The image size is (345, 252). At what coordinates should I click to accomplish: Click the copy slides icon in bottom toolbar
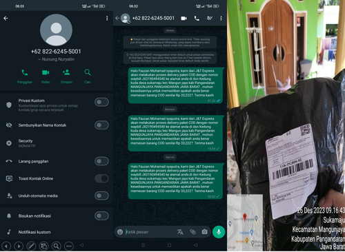tap(43, 246)
